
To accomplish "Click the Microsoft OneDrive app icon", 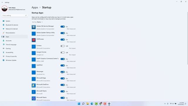I will [x=34, y=85].
